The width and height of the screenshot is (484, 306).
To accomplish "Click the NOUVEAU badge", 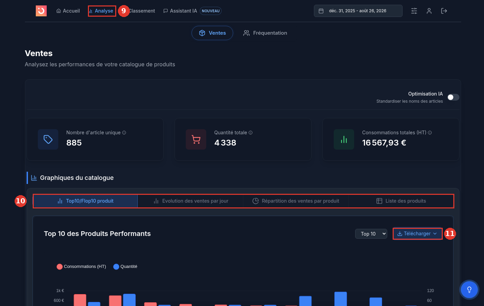I will (x=211, y=11).
